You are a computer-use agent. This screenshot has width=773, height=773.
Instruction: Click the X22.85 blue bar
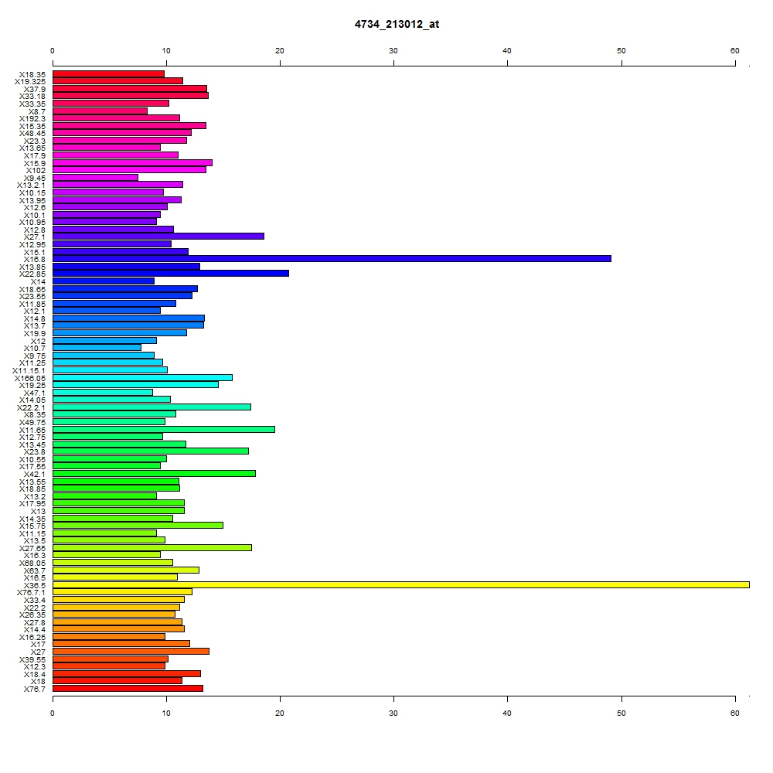point(171,273)
